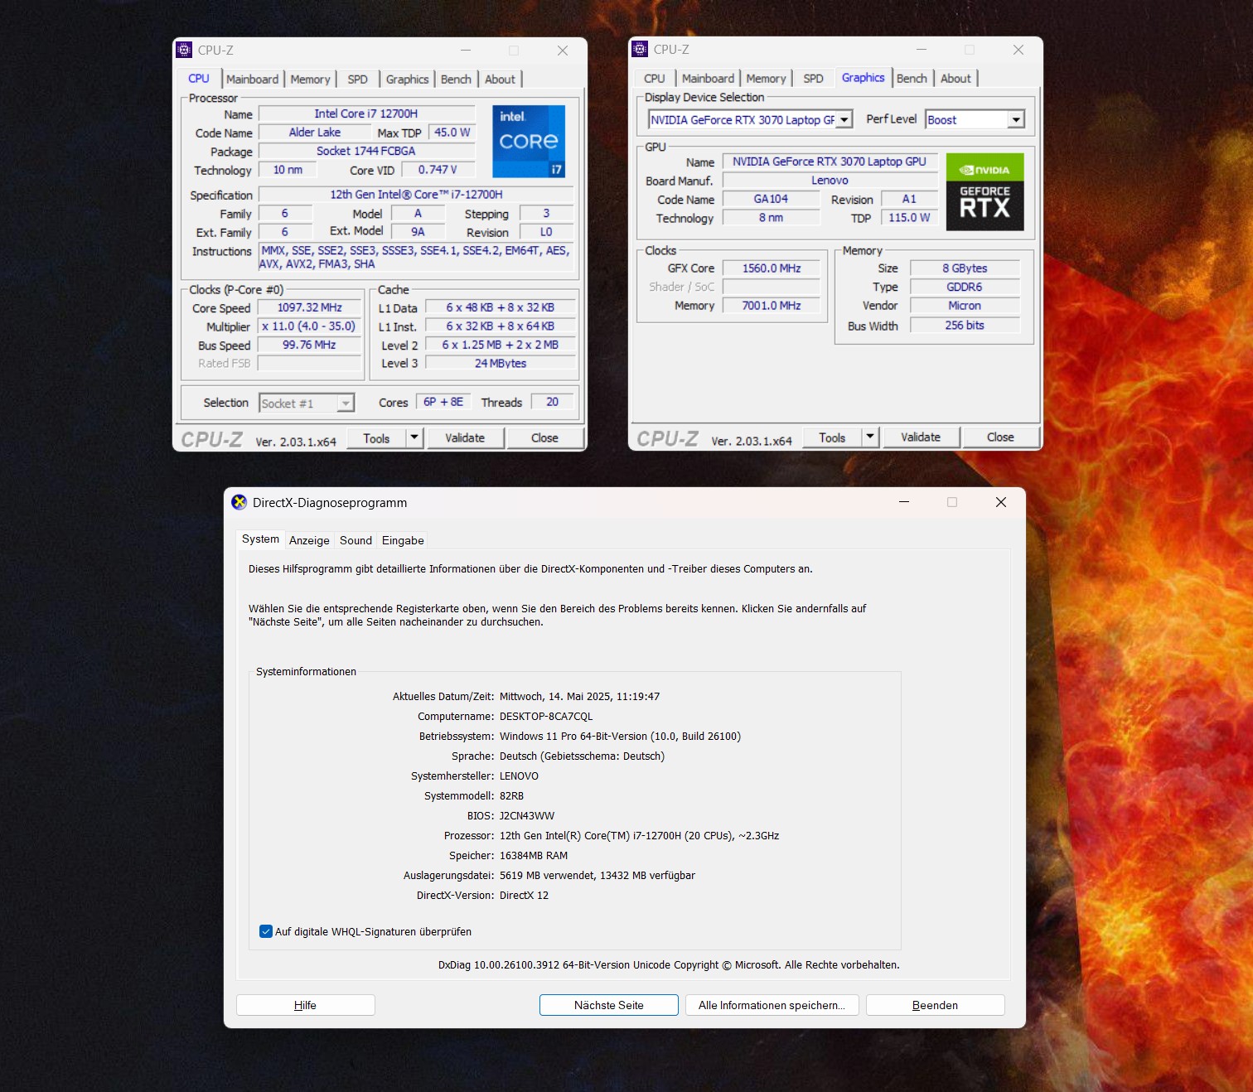Click the right CPU-Z window app icon
The height and width of the screenshot is (1092, 1253).
(x=640, y=50)
